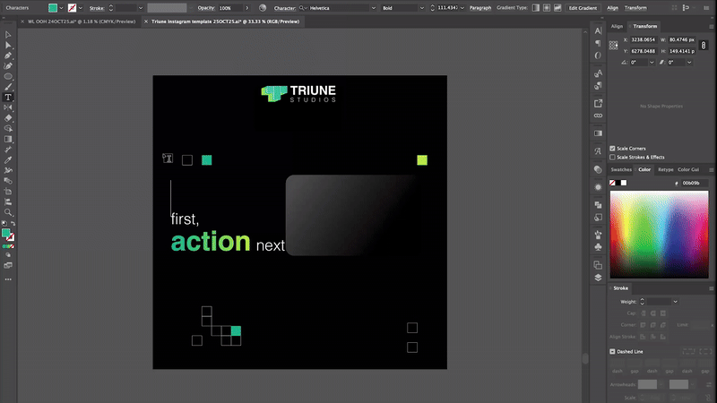Open recolor artwork wheel icon
Screen dimensions: 717x403
(x=263, y=8)
